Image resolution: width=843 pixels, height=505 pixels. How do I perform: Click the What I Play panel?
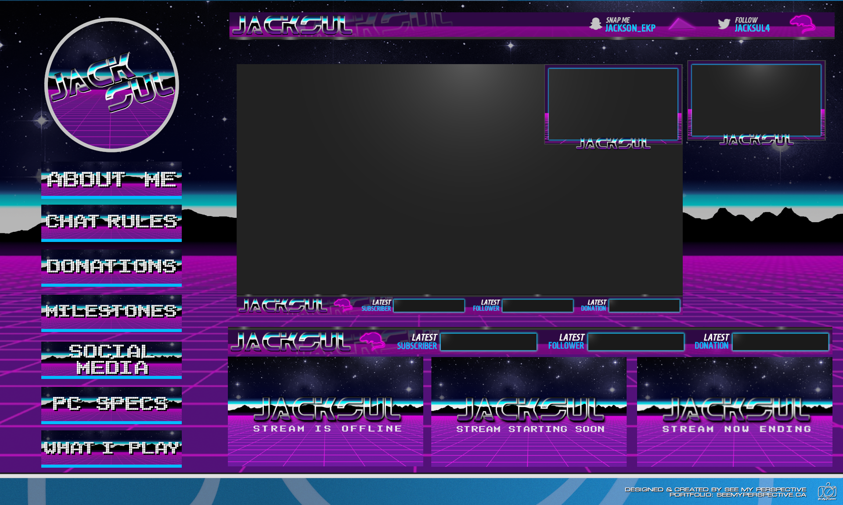pos(112,448)
